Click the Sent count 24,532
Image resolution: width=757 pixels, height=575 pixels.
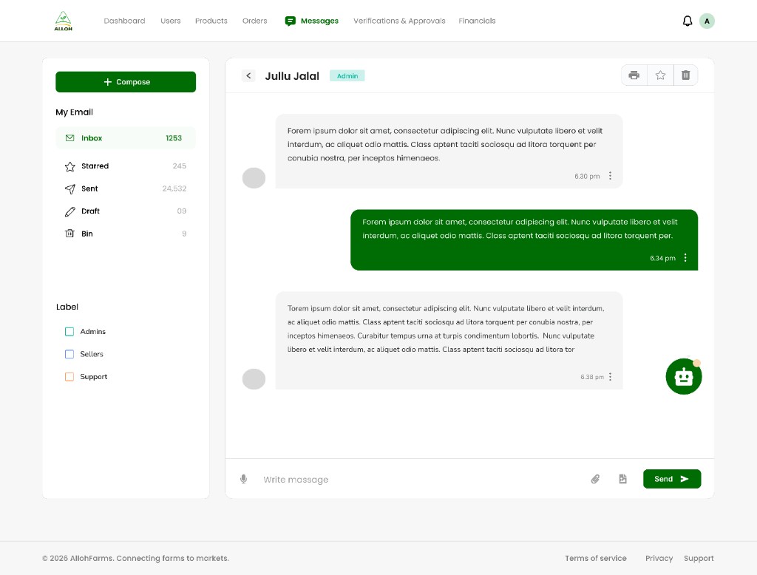pos(174,188)
